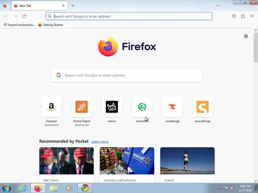Reload the current page
Image resolution: width=258 pixels, height=193 pixels.
tap(24, 16)
